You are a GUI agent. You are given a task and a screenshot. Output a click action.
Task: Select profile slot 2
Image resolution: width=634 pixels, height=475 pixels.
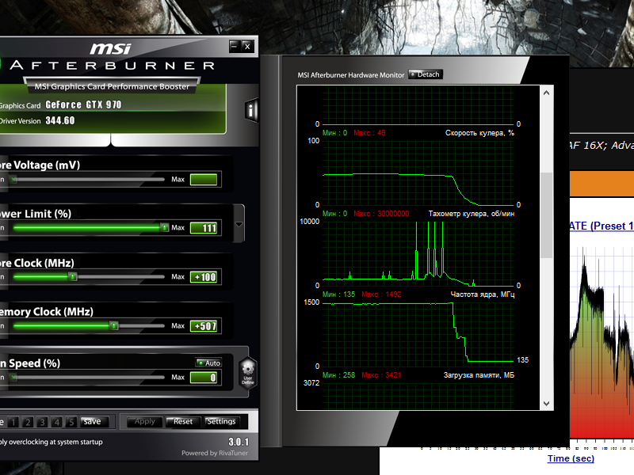coord(28,422)
